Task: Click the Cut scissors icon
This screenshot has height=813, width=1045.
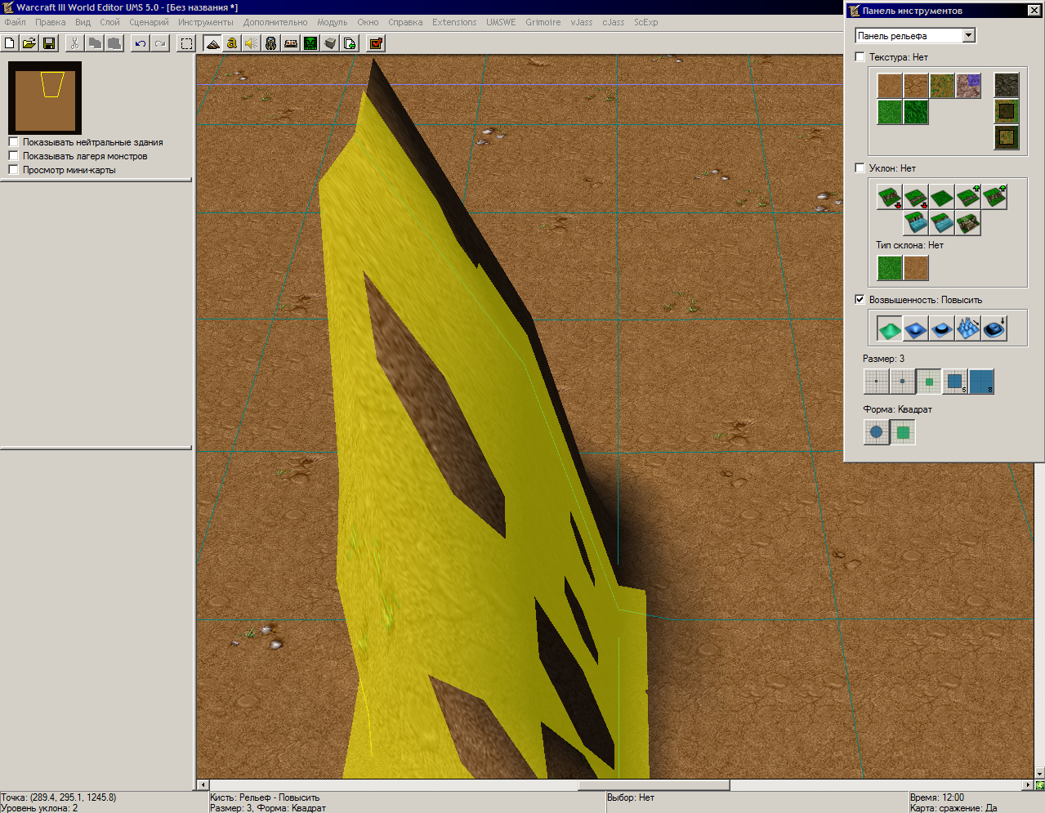Action: pyautogui.click(x=75, y=43)
